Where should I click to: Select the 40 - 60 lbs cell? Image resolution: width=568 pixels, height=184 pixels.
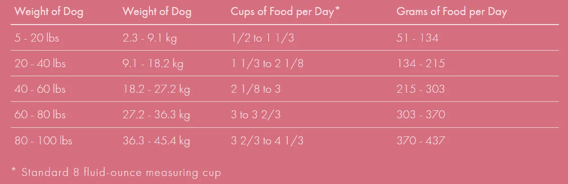click(x=40, y=89)
